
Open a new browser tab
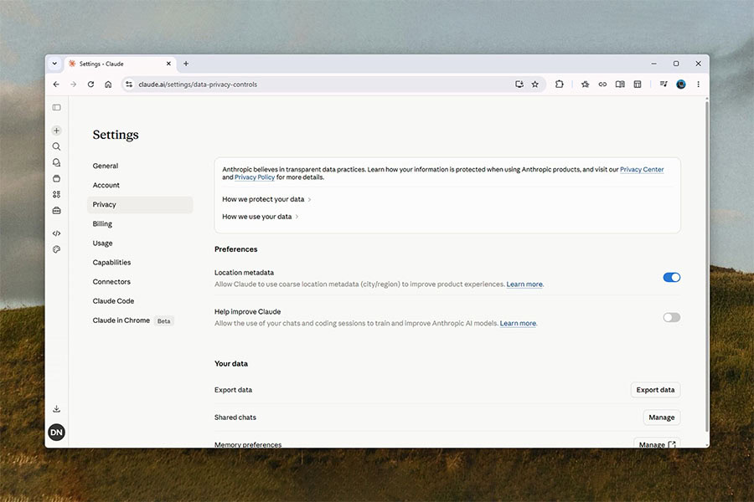(x=186, y=64)
